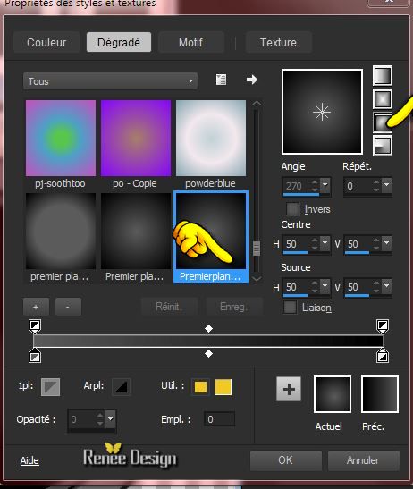Select the radial gradient style icon
This screenshot has height=489, width=413.
pyautogui.click(x=383, y=146)
